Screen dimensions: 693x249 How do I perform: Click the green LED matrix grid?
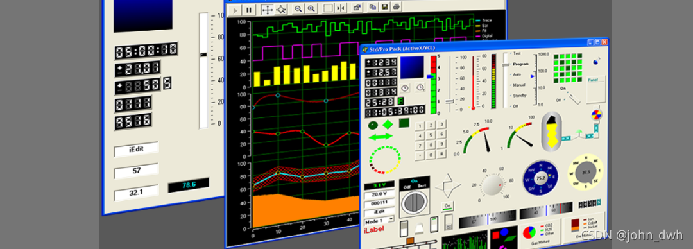pos(569,67)
